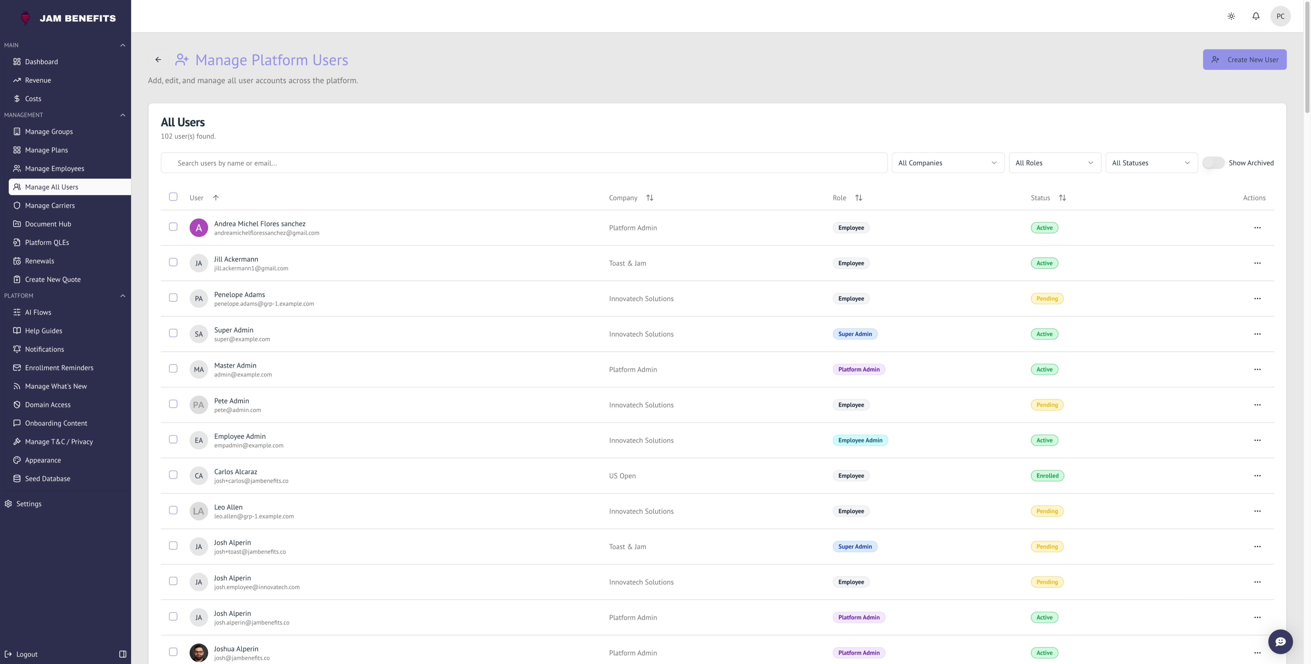
Task: Open the chat support bubble icon
Action: pos(1280,642)
